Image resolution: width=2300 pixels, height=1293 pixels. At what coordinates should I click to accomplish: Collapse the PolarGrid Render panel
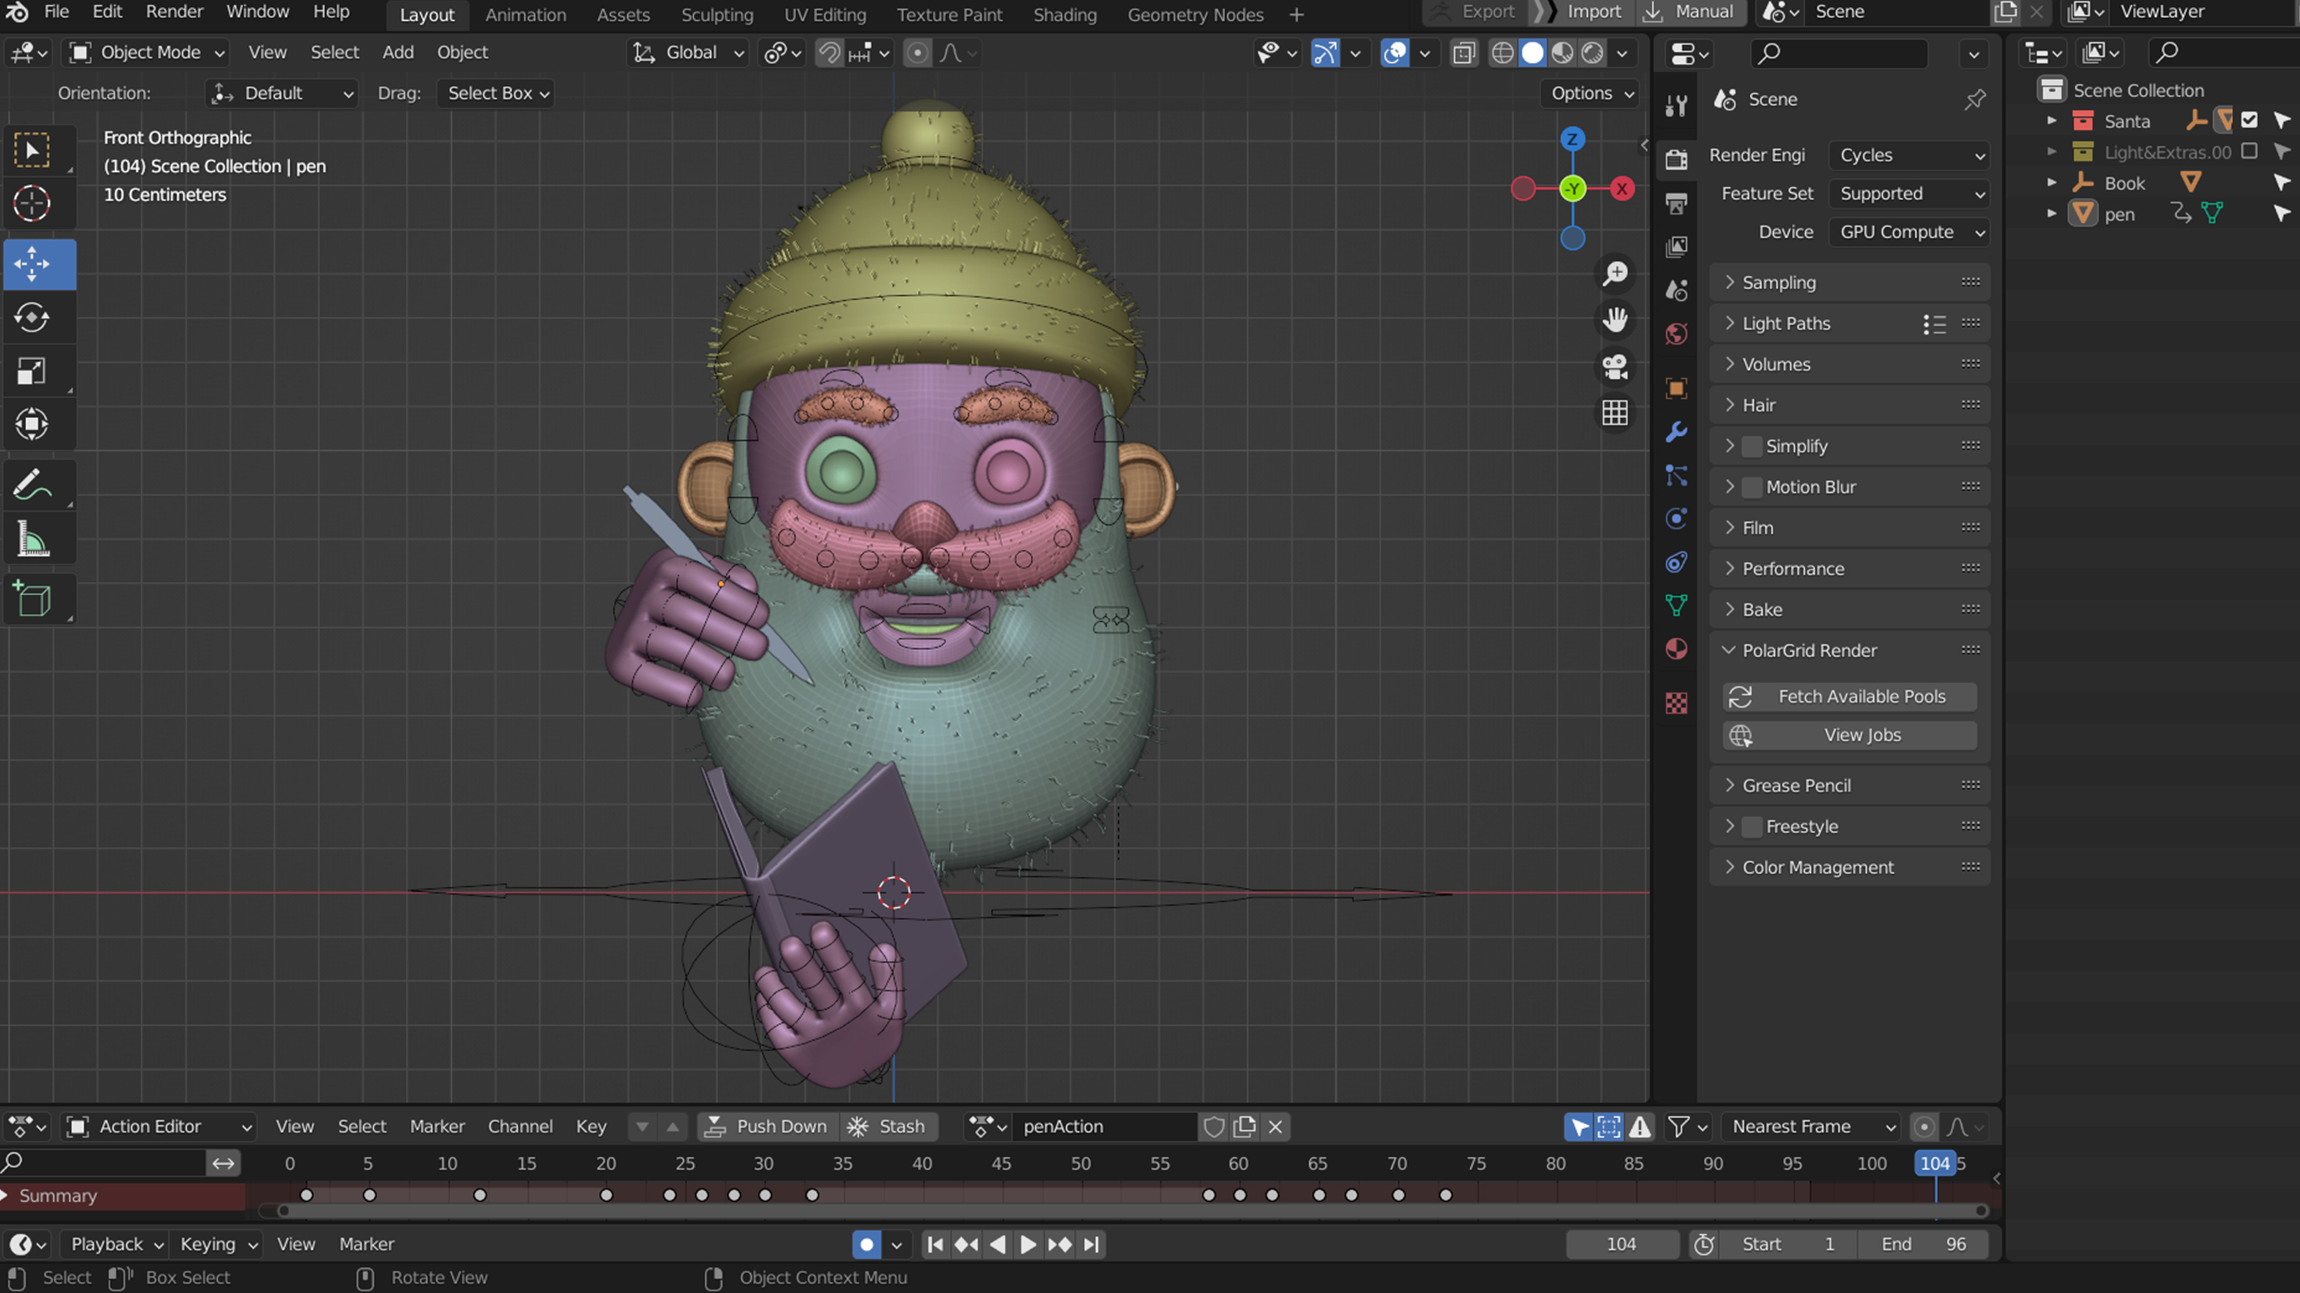pos(1850,651)
